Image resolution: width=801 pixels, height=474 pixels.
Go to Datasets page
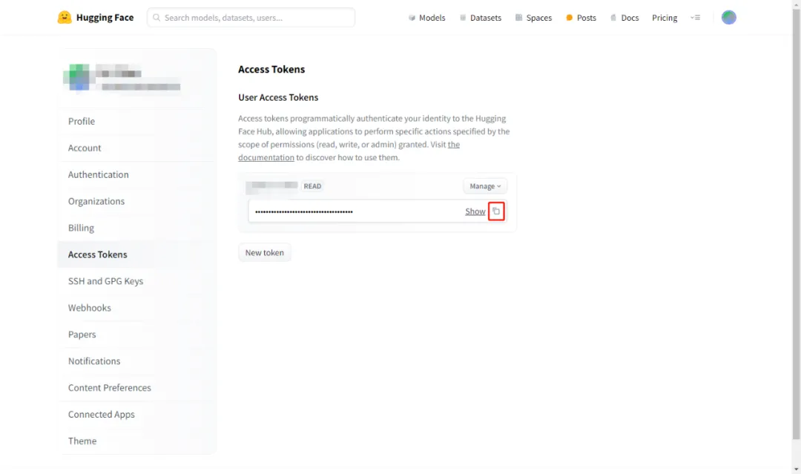[480, 17]
